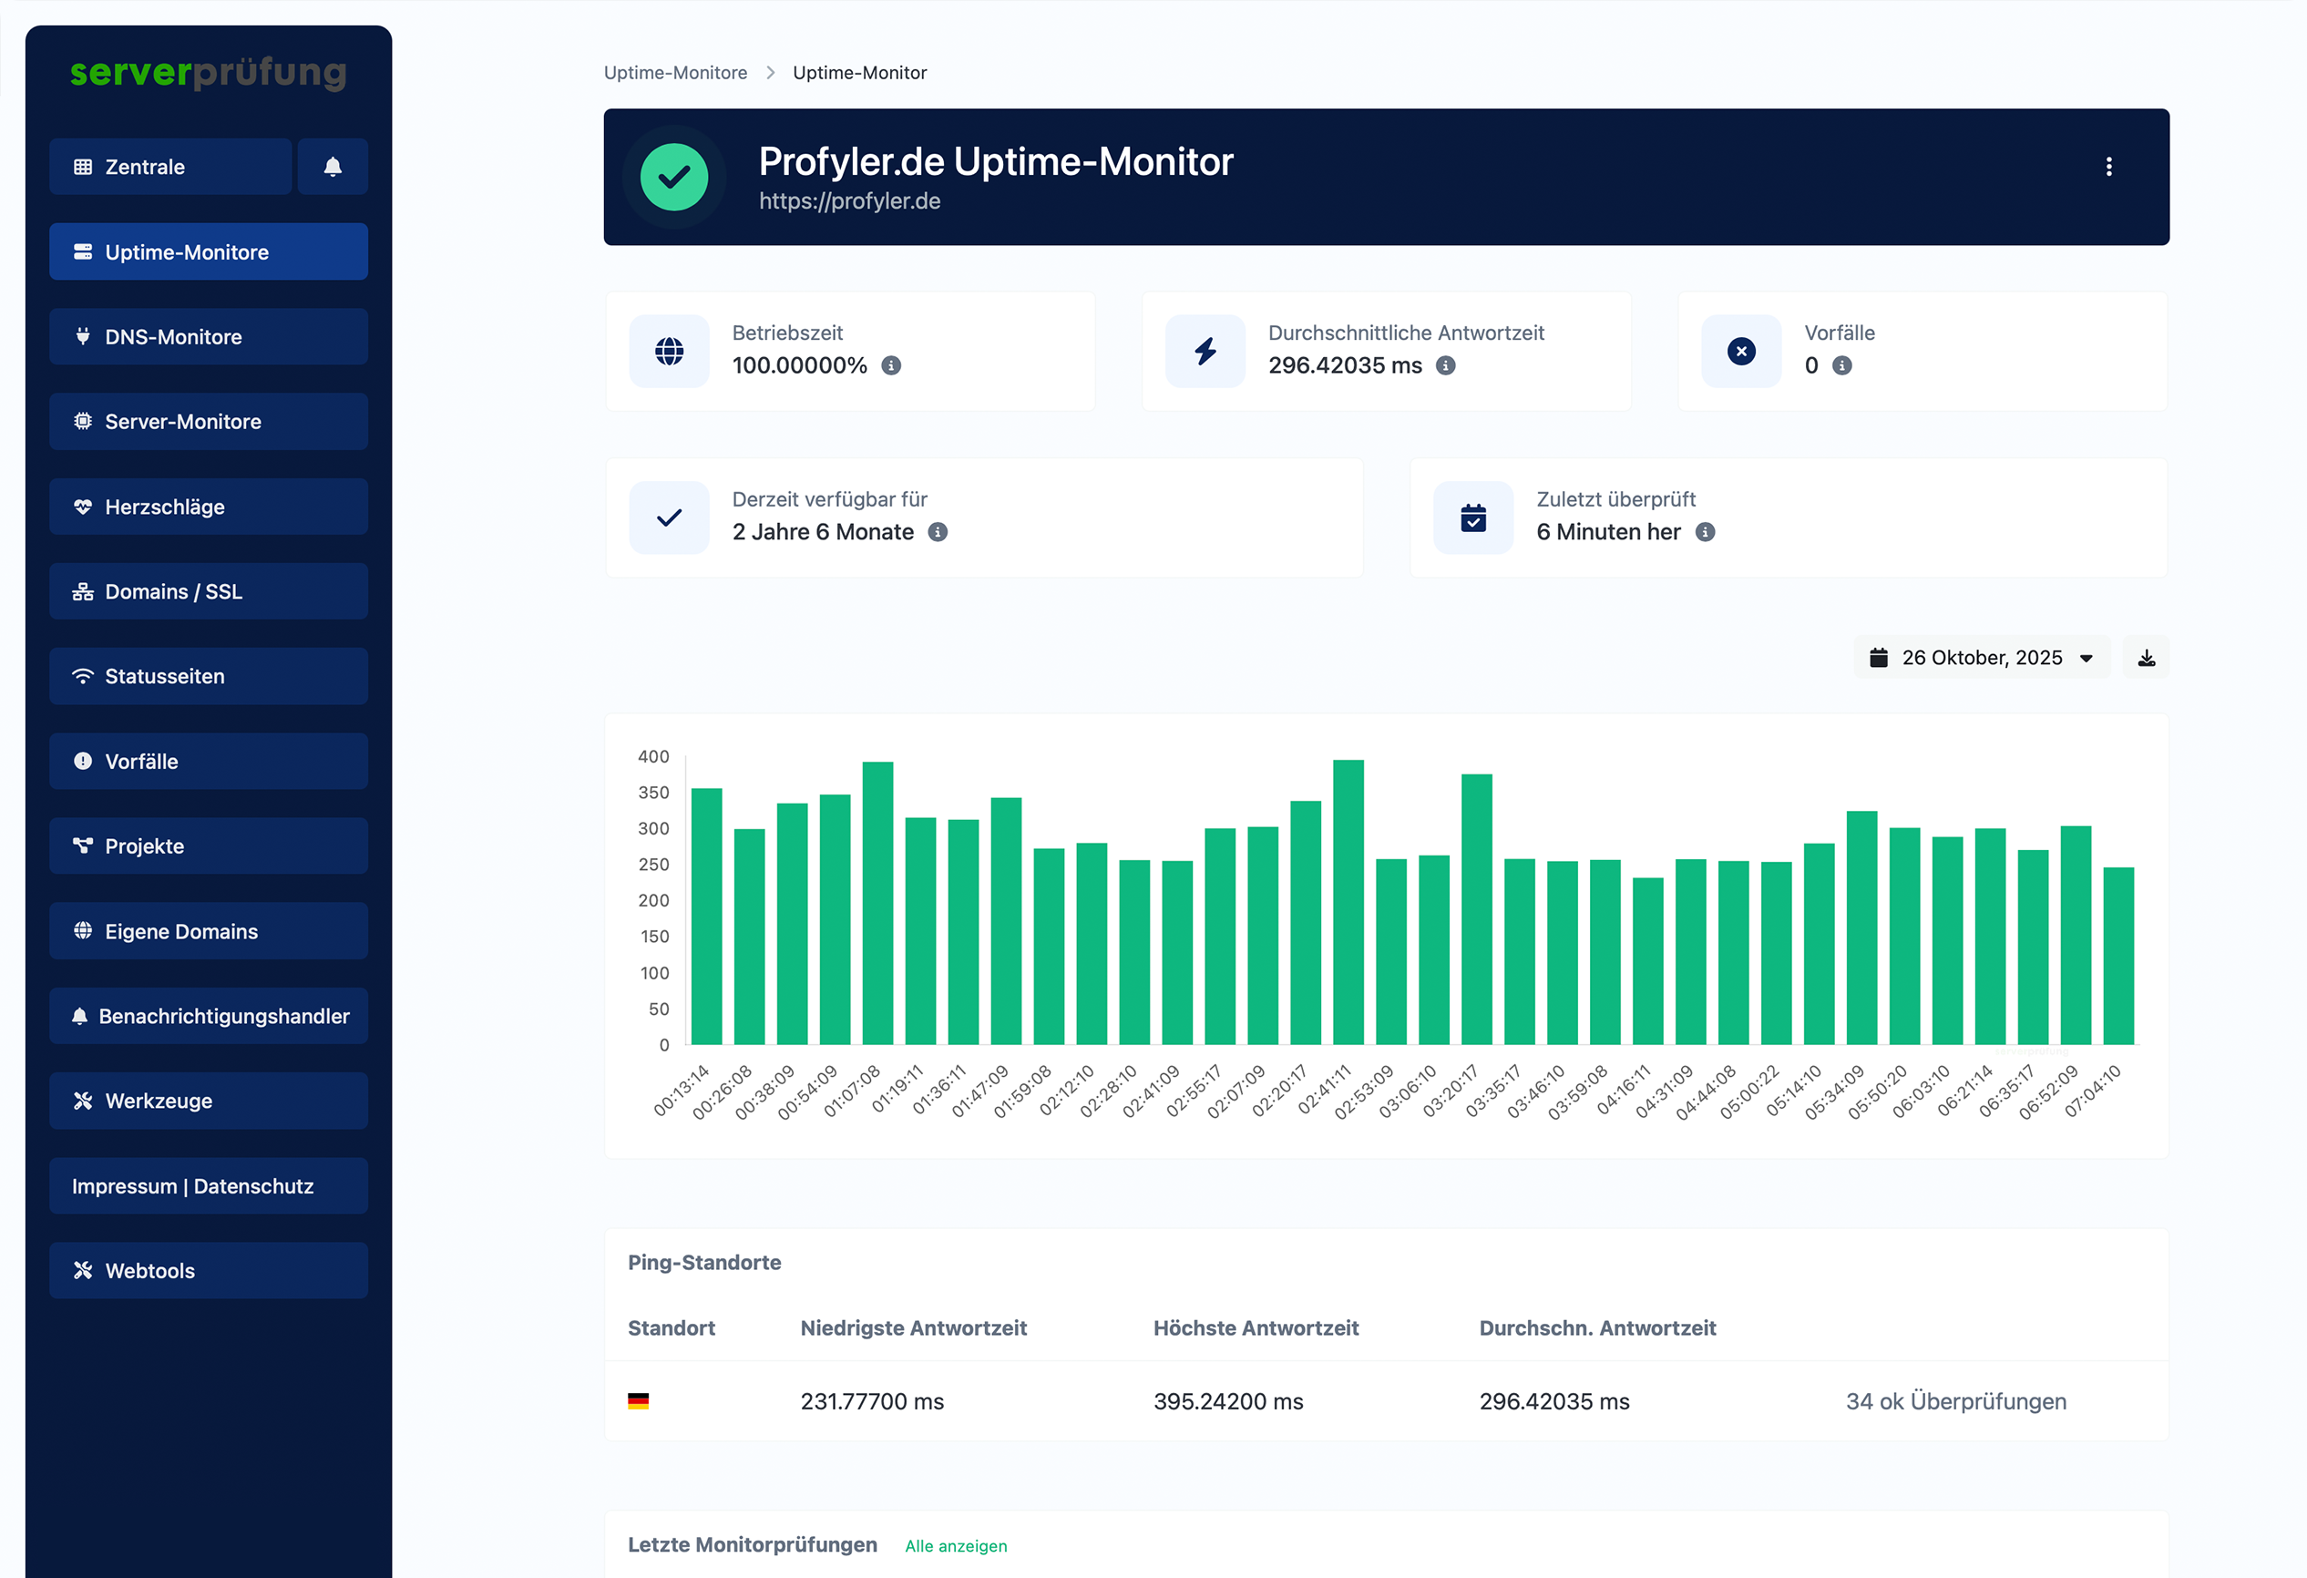
Task: Click the Alle anzeigen link
Action: [955, 1546]
